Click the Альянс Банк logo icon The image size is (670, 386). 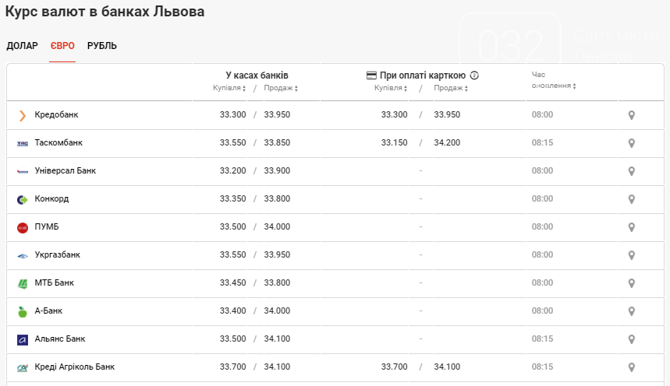click(22, 339)
